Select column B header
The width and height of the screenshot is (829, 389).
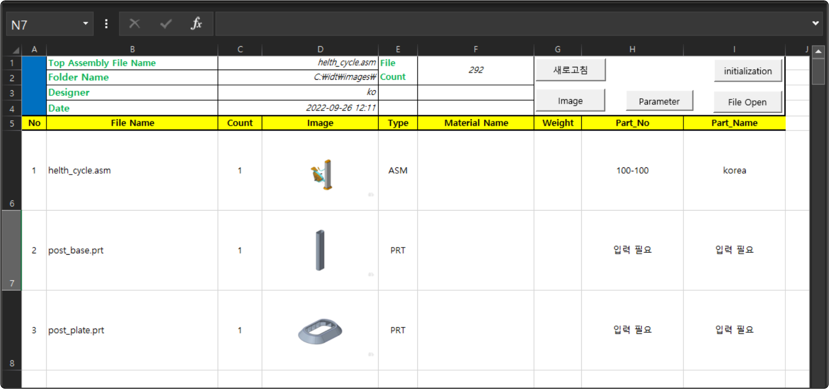pos(132,49)
